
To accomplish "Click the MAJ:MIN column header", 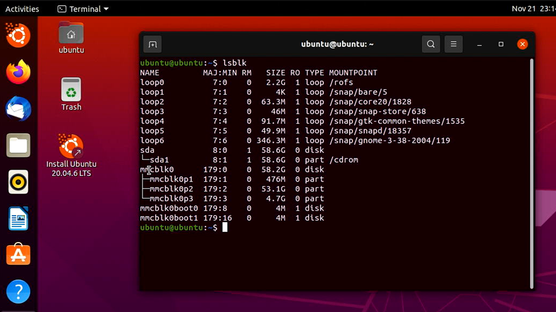I will 220,73.
